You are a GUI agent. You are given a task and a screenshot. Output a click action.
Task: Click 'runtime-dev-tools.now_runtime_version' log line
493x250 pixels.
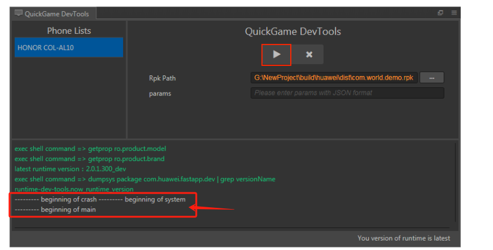point(74,189)
